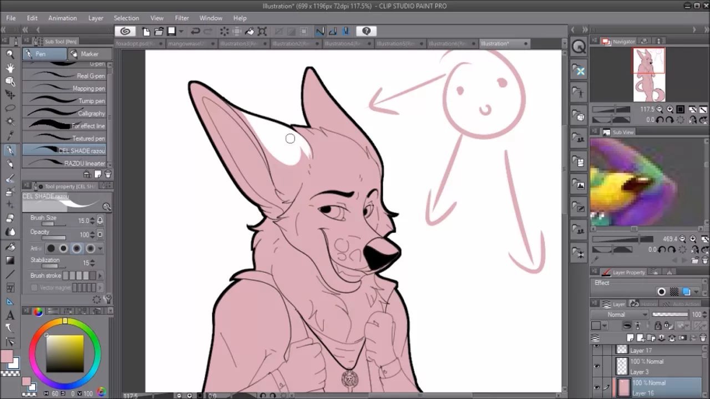Click the layer opacity value field
Screen dimensions: 710x399
click(x=696, y=315)
